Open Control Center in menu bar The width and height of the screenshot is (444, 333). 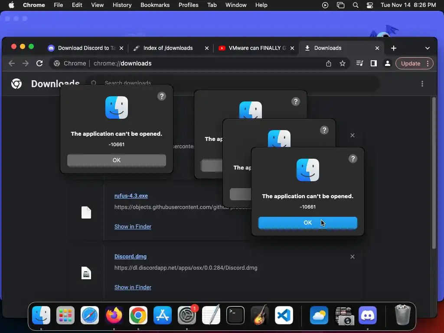(369, 5)
